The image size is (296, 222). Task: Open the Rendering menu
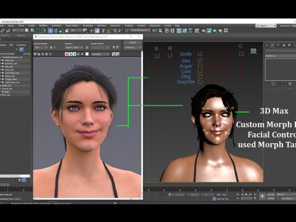(x=88, y=26)
